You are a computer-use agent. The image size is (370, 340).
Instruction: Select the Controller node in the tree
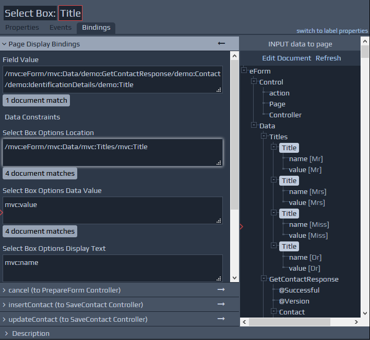285,115
